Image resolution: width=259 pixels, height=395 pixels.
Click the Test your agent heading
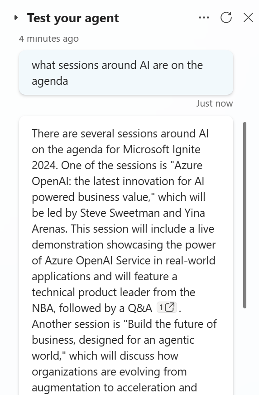pos(73,18)
